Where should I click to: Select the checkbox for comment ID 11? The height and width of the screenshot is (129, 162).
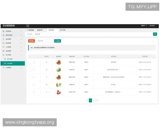34,77
